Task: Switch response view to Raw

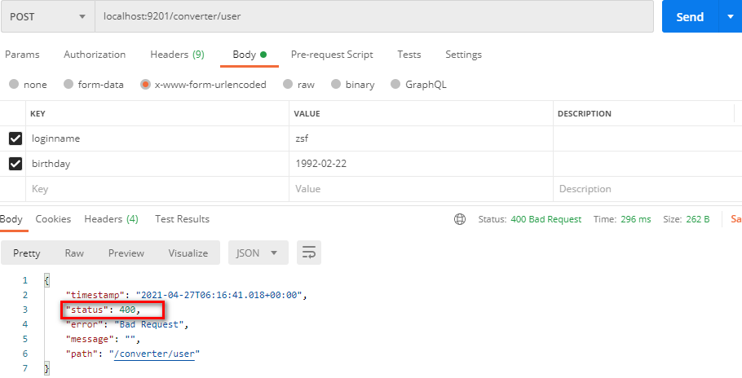Action: [x=74, y=253]
